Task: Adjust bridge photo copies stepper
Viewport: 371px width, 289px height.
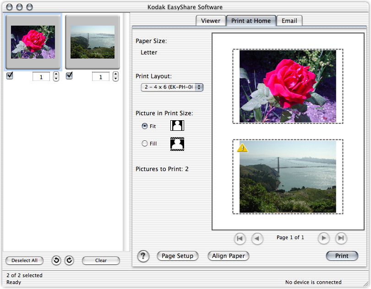Action: tap(115, 76)
